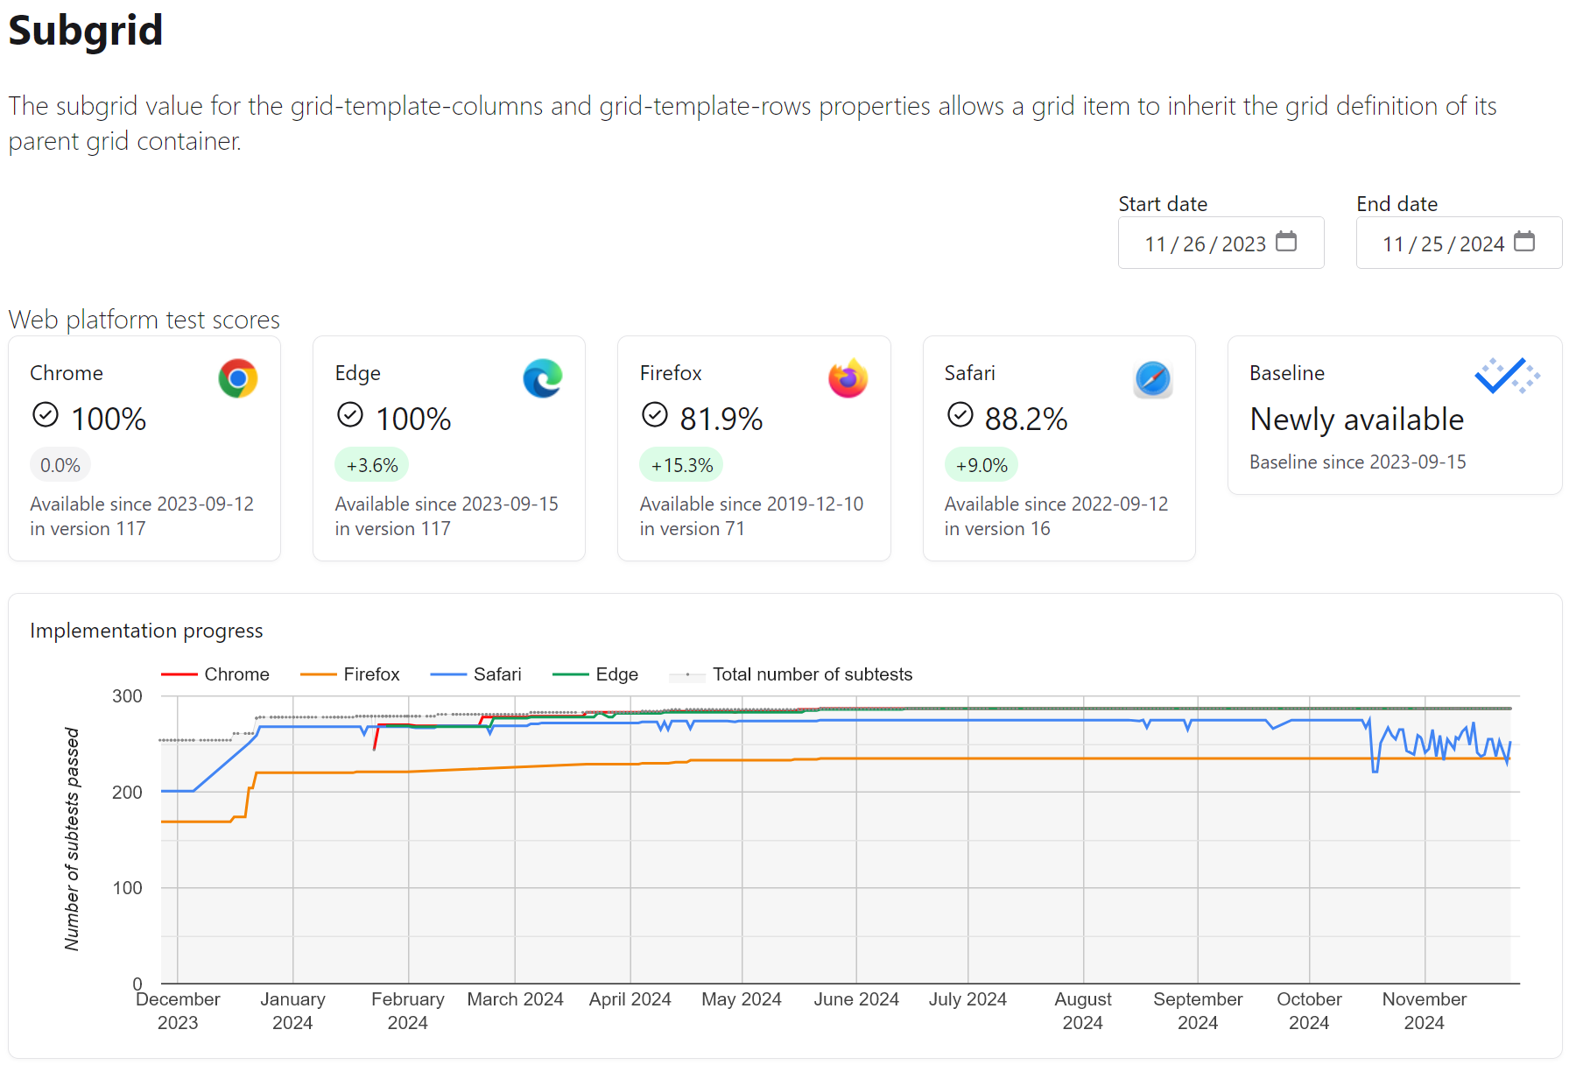Image resolution: width=1569 pixels, height=1065 pixels.
Task: Click the Start date calendar icon
Action: (x=1286, y=242)
